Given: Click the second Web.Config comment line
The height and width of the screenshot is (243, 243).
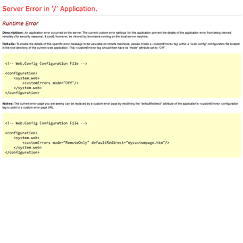Looking at the screenshot, I should coord(46,124).
